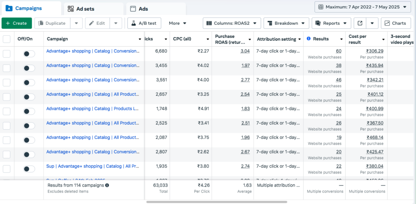Tick the checkbox on the third campaign row
This screenshot has height=204, width=416.
[x=6, y=82]
